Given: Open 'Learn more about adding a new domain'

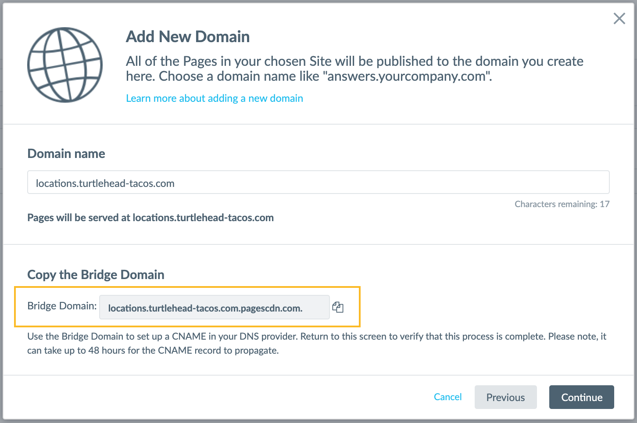Looking at the screenshot, I should pyautogui.click(x=215, y=98).
